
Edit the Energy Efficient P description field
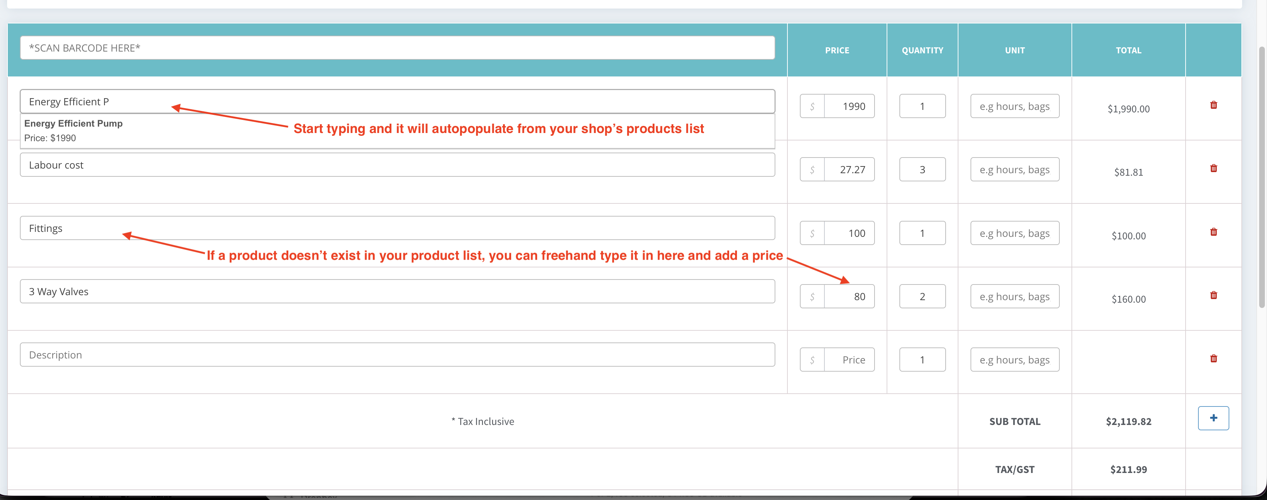tap(397, 101)
